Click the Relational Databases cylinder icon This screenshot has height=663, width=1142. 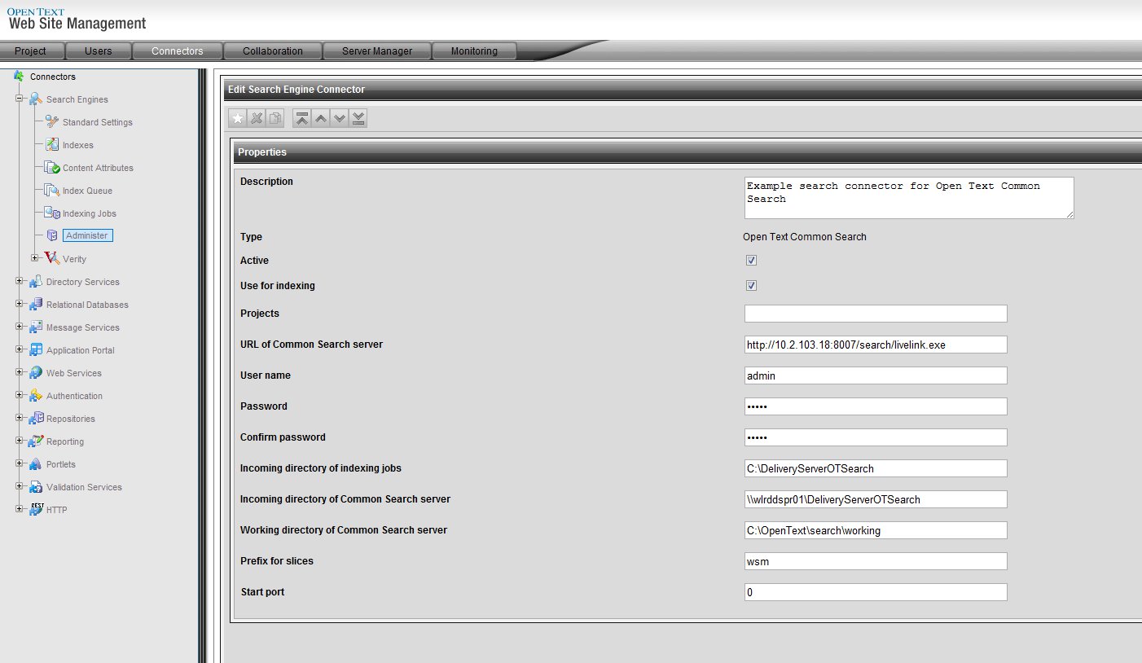36,305
